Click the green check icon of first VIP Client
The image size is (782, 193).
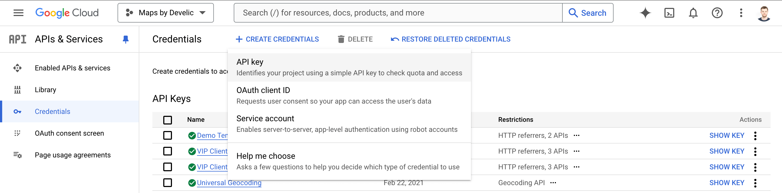[x=192, y=151]
